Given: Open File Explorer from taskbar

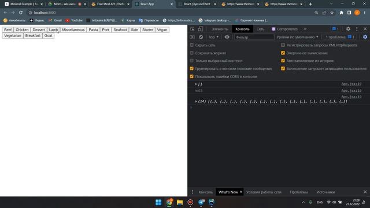Looking at the screenshot, I should pyautogui.click(x=180, y=202).
